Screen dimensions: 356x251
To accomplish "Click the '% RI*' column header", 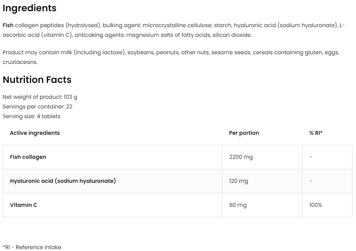I will pos(316,133).
